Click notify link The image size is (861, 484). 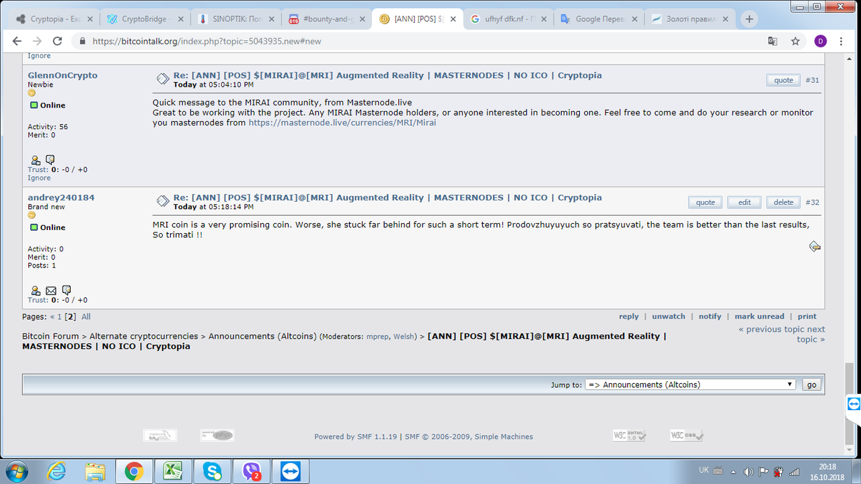(710, 317)
